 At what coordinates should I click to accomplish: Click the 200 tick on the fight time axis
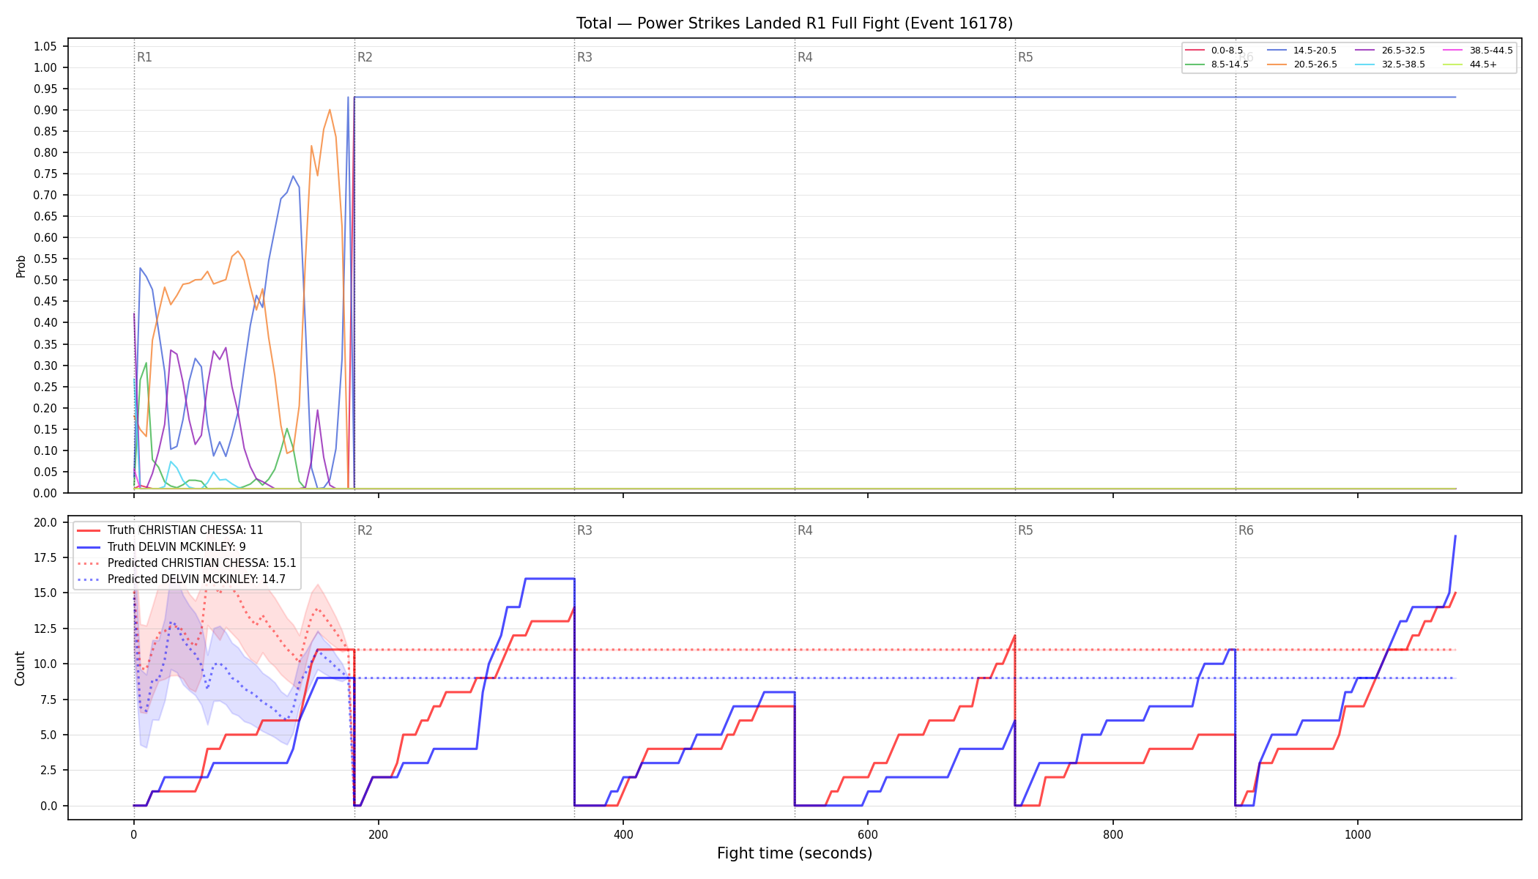[x=378, y=834]
